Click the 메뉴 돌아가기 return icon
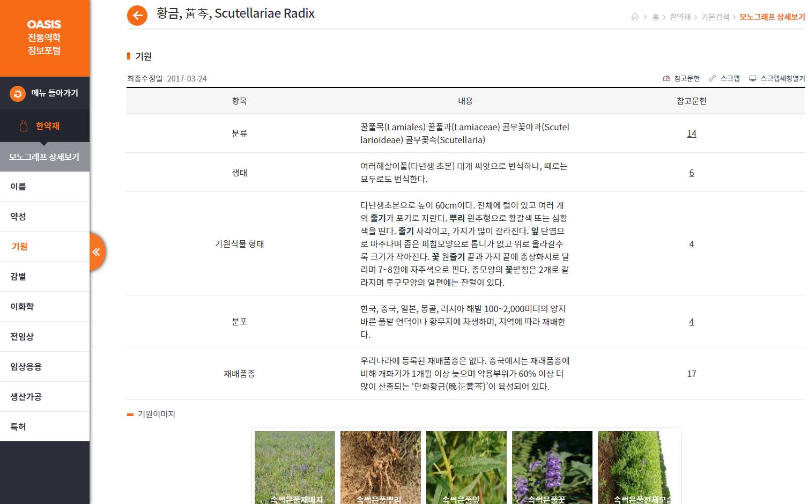808x504 pixels. click(18, 94)
